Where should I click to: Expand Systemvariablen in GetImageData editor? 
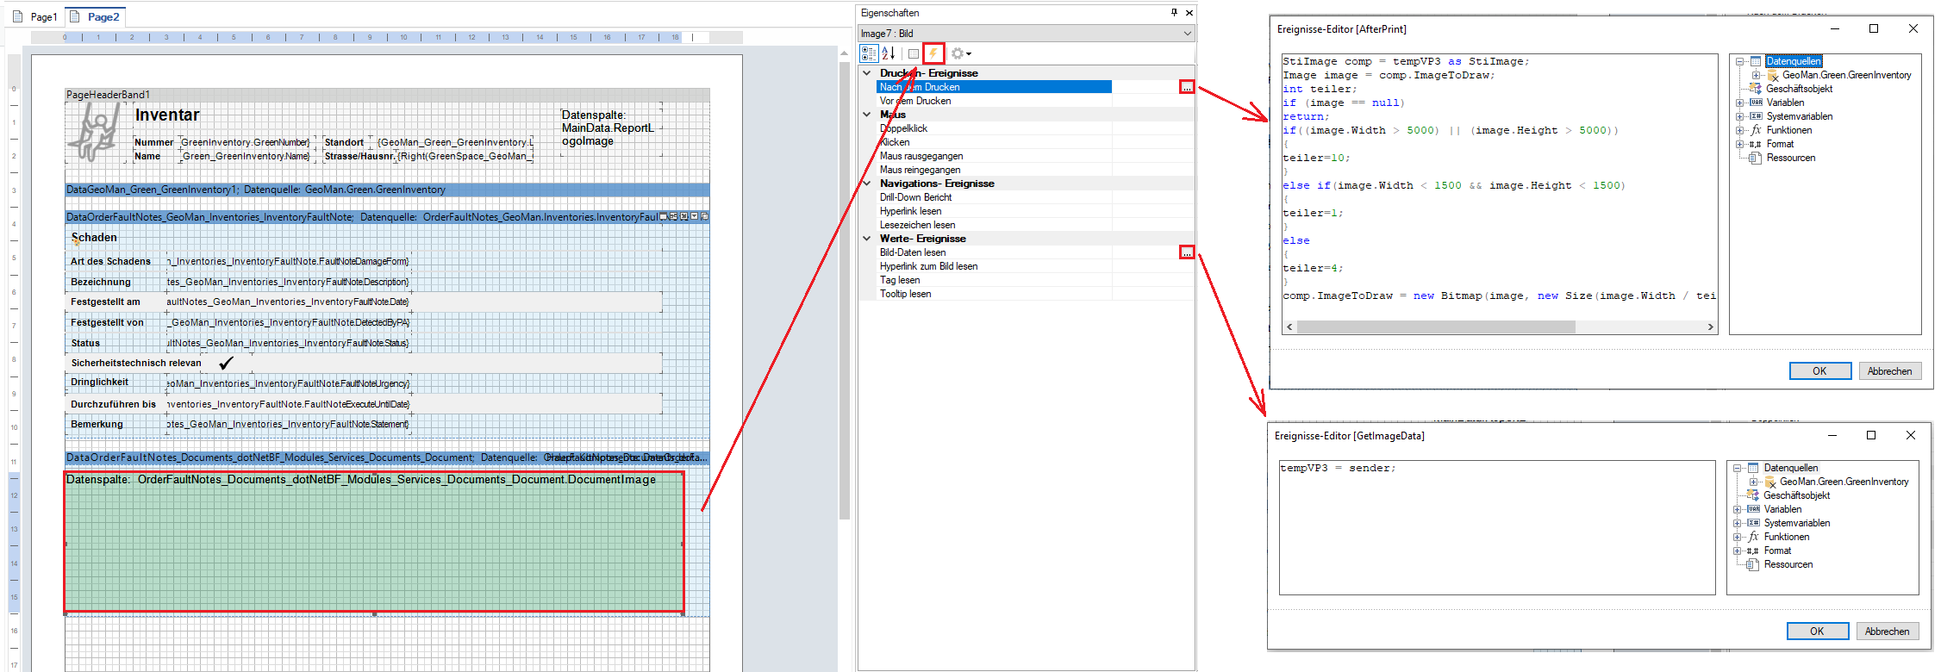(x=1738, y=523)
